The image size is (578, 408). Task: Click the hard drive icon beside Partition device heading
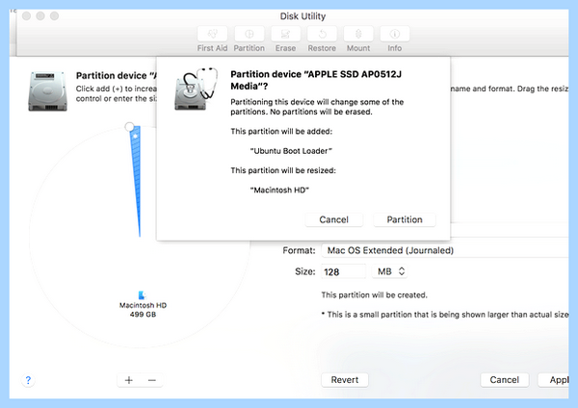pos(48,91)
